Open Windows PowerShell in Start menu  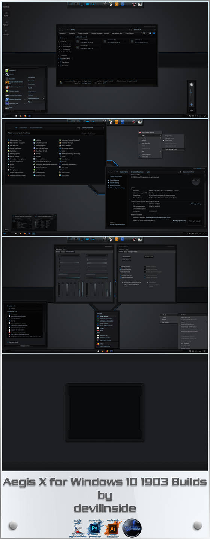coord(14,99)
